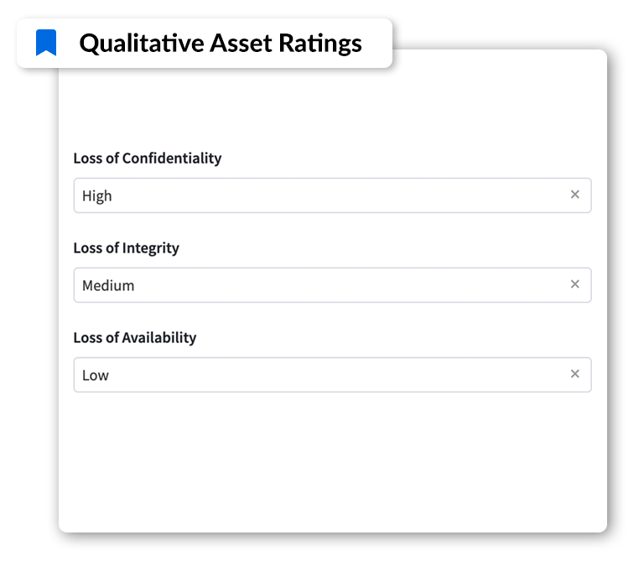Click the blue bookmark icon
Screen dimensions: 644x561
tap(46, 42)
